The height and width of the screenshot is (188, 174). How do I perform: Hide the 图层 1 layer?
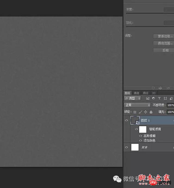point(126,120)
